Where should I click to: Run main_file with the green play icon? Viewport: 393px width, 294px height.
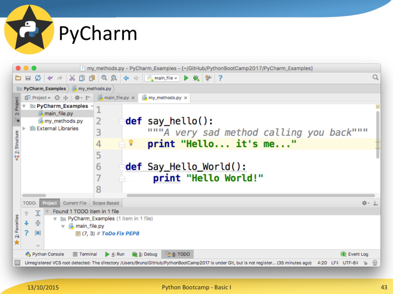click(x=186, y=78)
